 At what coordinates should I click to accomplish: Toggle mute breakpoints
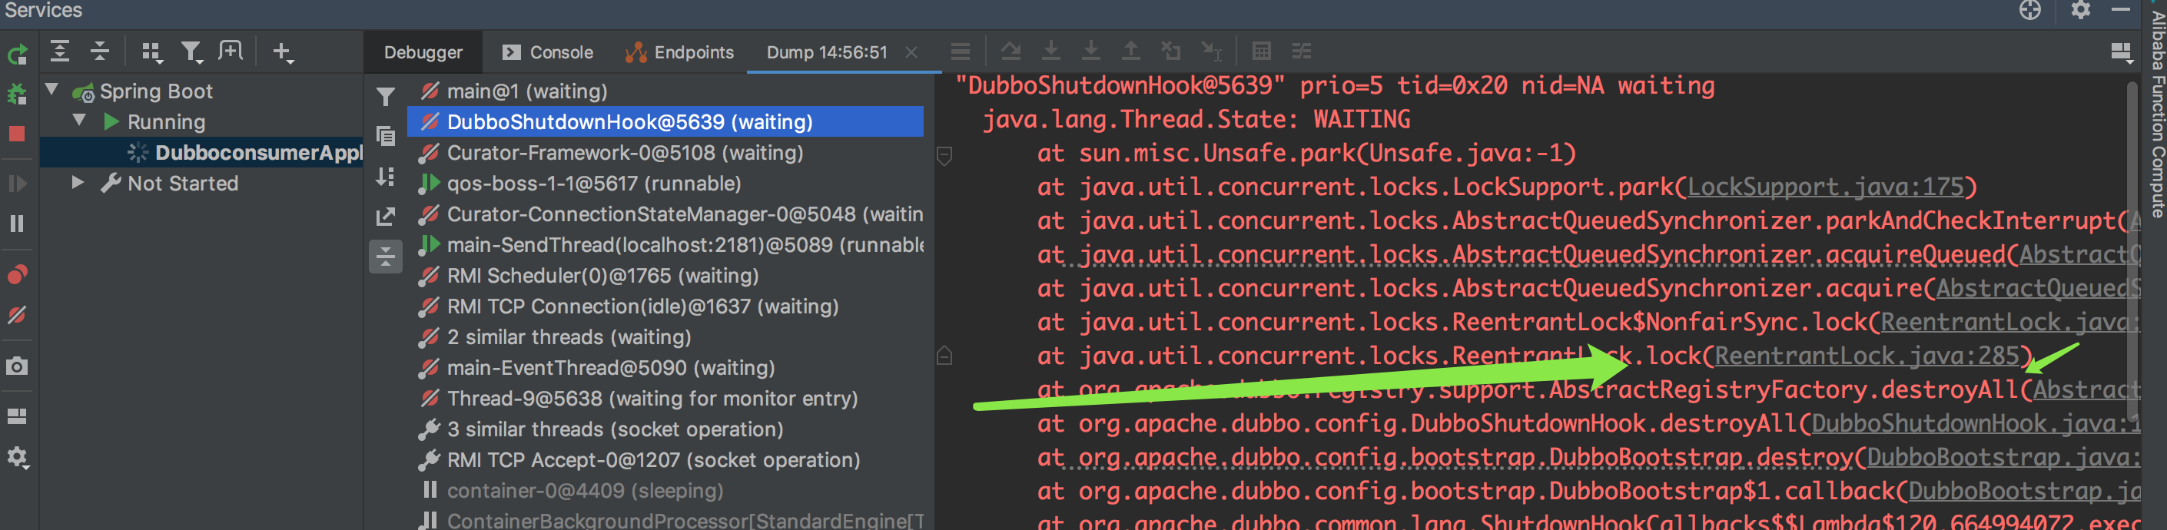click(18, 315)
